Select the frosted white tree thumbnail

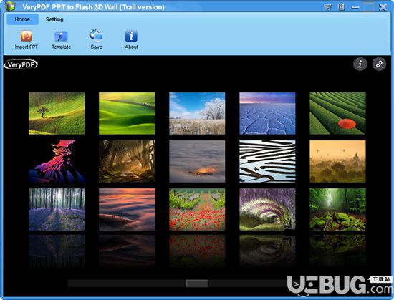click(x=197, y=113)
